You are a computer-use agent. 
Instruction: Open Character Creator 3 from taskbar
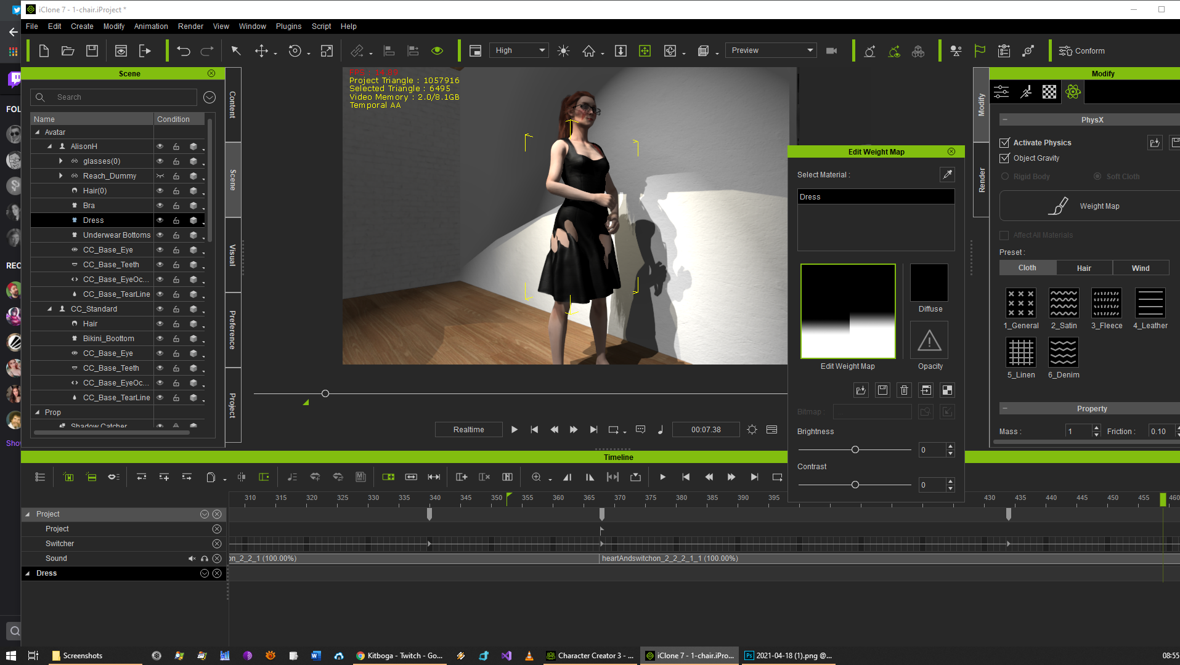[590, 656]
